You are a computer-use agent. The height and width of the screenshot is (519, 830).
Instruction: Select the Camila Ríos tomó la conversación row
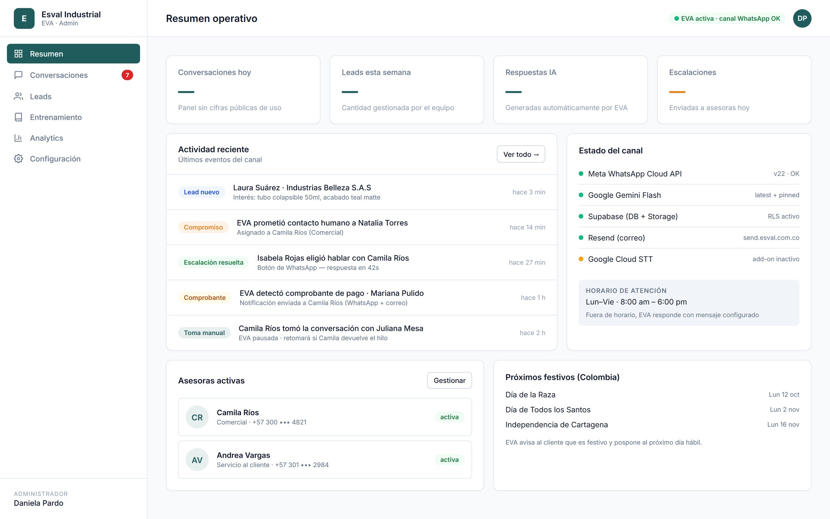point(361,333)
